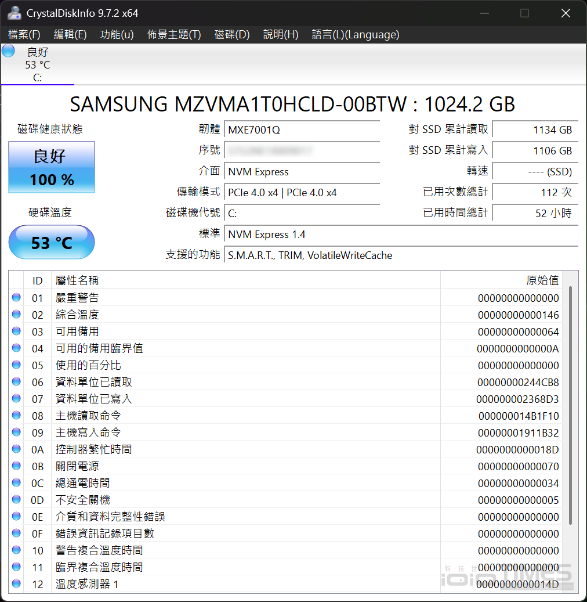Click the blurred serial number field
The height and width of the screenshot is (602, 587).
(x=302, y=150)
